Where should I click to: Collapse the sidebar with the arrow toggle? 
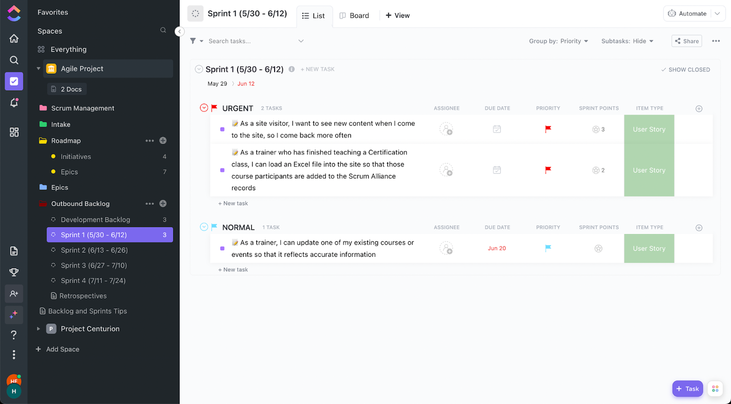click(x=179, y=31)
